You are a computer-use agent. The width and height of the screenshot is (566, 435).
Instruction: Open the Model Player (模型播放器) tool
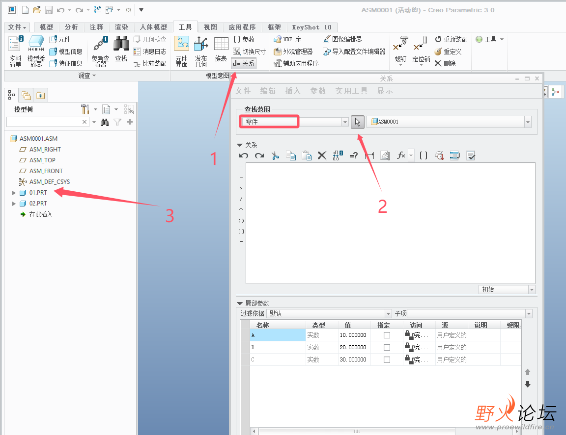pos(36,51)
